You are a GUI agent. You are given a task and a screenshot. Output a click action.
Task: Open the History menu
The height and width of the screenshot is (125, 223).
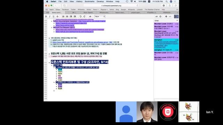pos(79,1)
